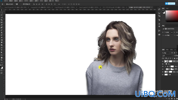This screenshot has width=178, height=100.
Task: Open the Character panel 'A' icon
Action: [159, 24]
